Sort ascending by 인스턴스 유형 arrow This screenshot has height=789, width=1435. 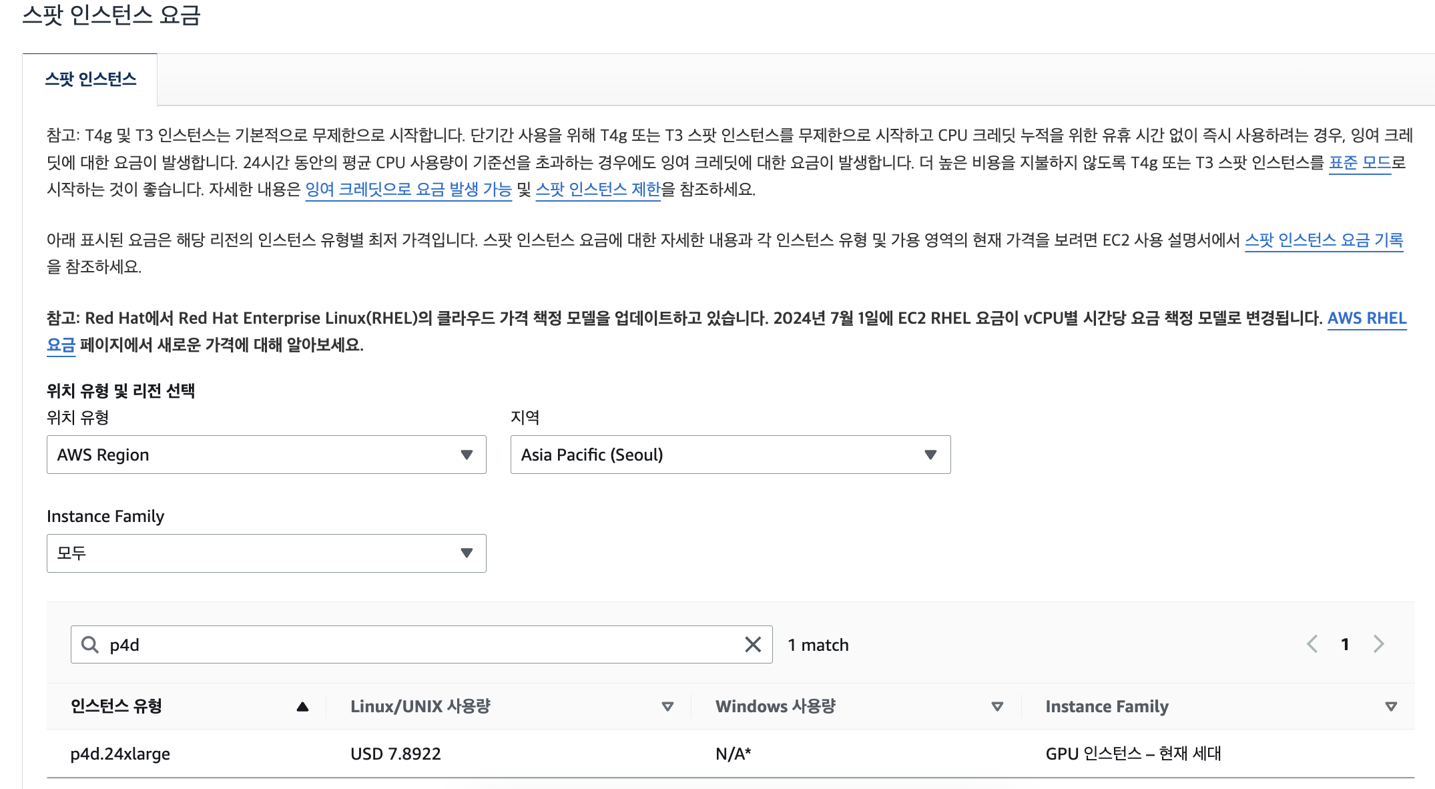tap(302, 706)
